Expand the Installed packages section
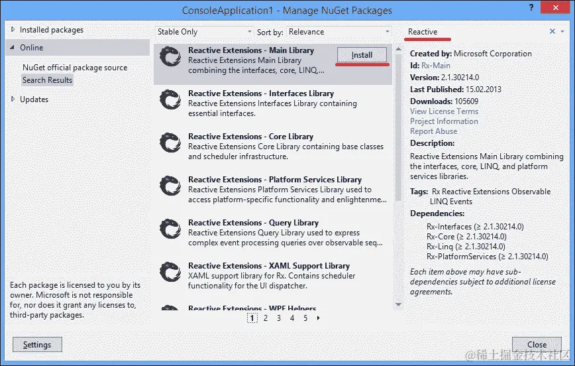The width and height of the screenshot is (575, 366). coord(13,30)
